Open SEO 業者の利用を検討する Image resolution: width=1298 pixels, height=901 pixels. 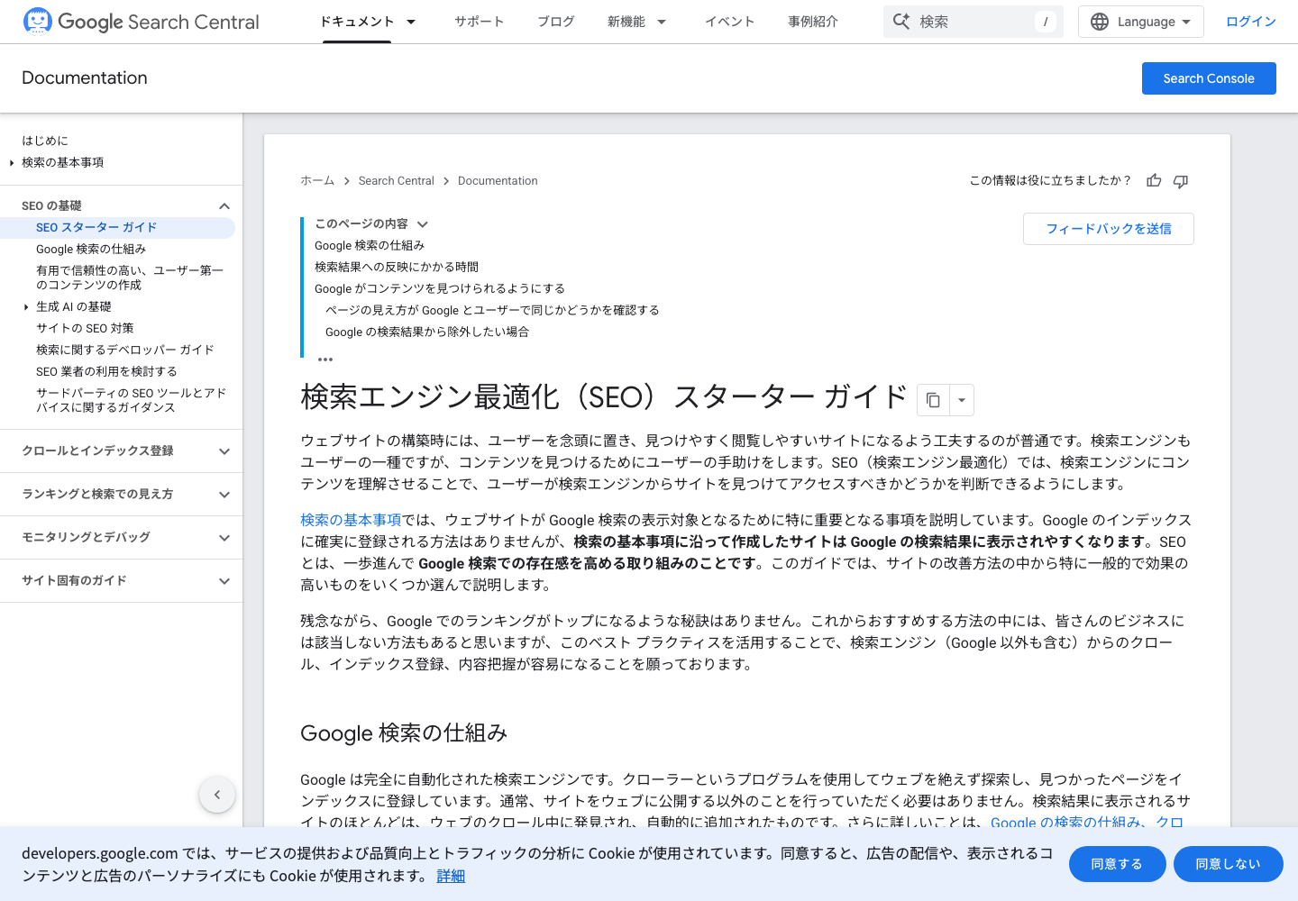[x=106, y=372]
